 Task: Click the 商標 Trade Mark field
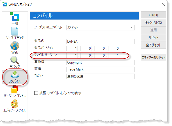point(100,69)
